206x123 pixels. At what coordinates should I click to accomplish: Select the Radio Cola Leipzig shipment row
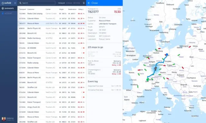coord(52,13)
